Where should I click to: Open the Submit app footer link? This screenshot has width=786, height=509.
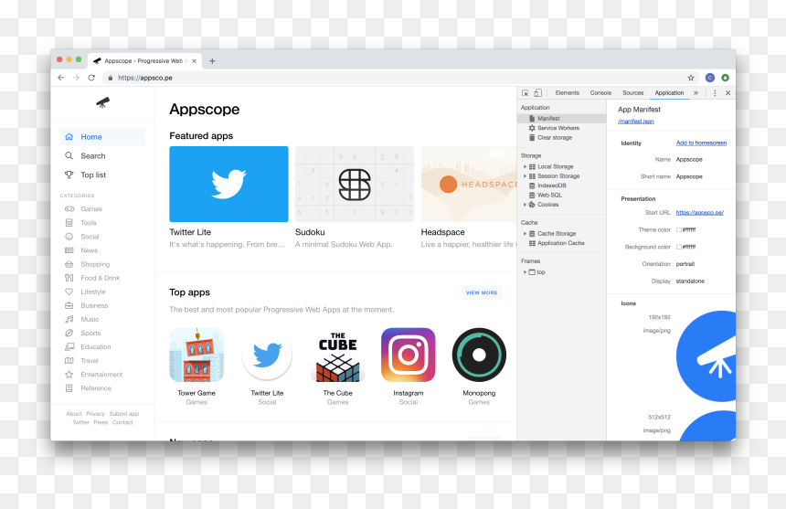pyautogui.click(x=123, y=414)
